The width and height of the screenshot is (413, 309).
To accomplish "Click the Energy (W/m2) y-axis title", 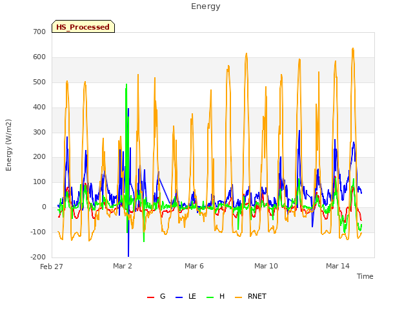I will click(8, 145).
